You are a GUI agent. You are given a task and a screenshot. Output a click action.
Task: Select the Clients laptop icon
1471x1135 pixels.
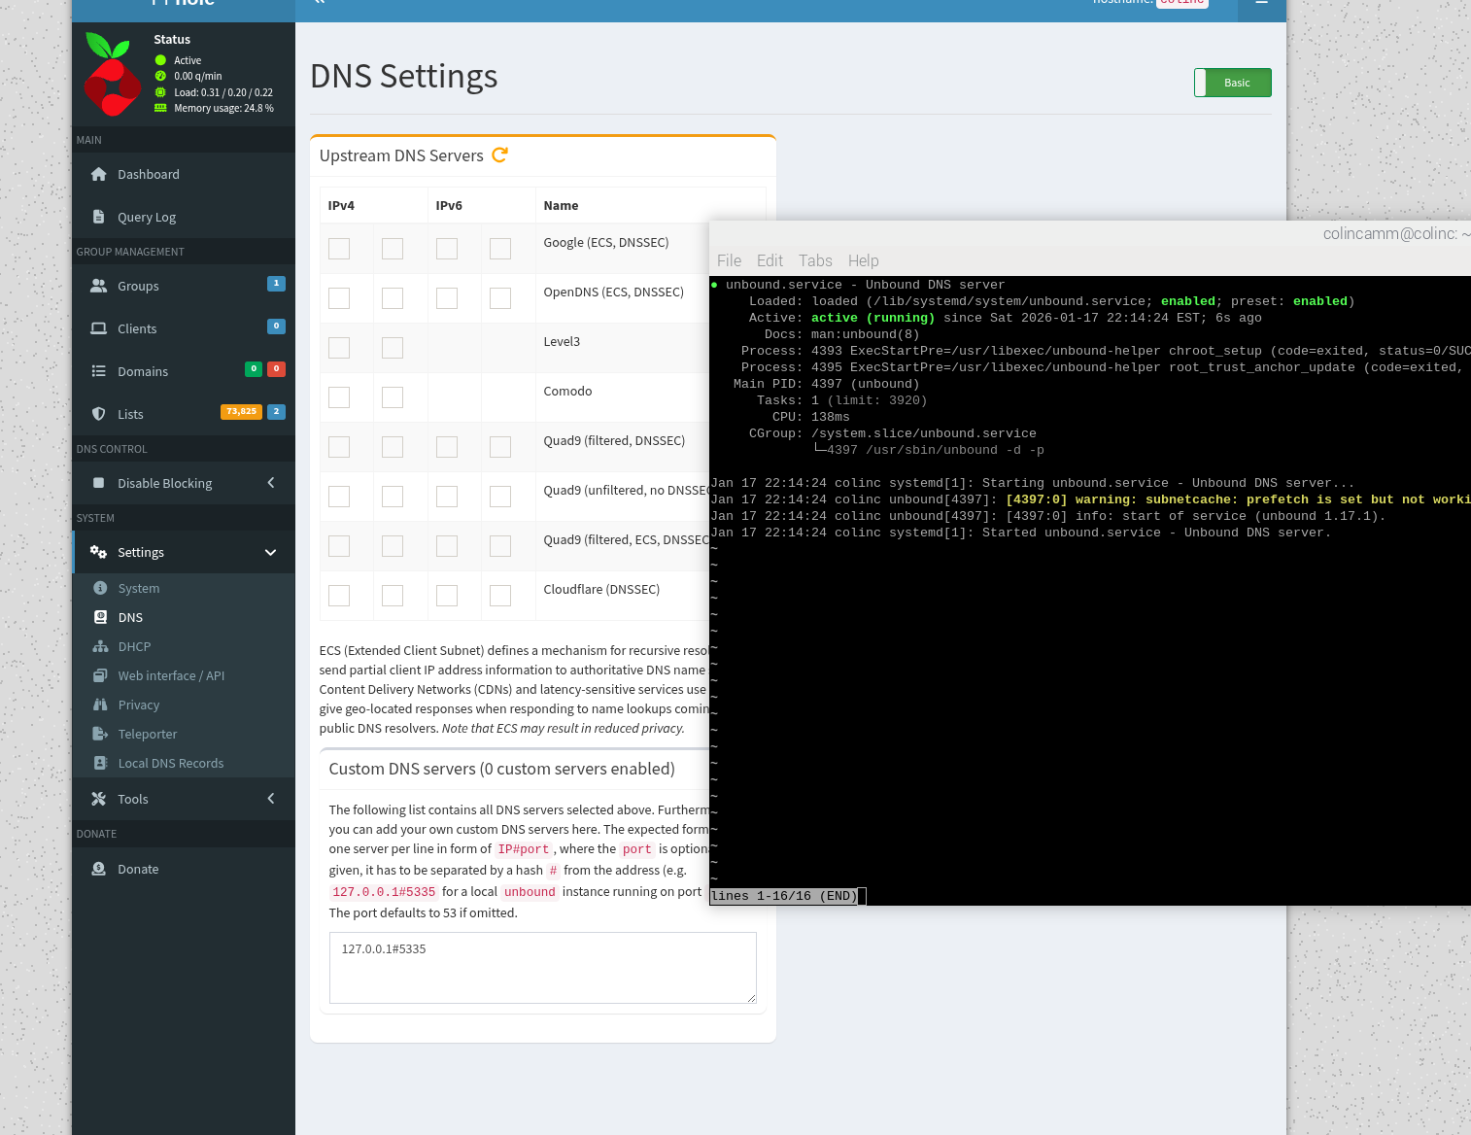[x=98, y=328]
